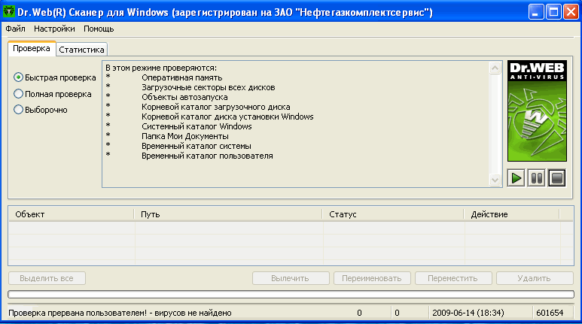Click the В этом режиме проверяются heading
Screen dimensions: 582x324
161,68
